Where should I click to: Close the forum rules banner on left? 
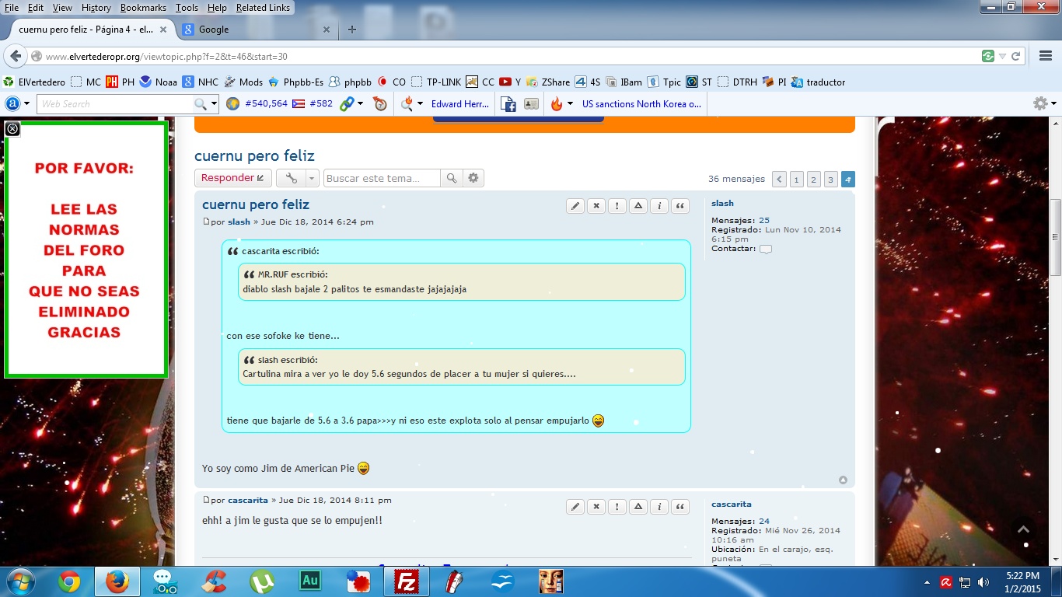(x=12, y=129)
